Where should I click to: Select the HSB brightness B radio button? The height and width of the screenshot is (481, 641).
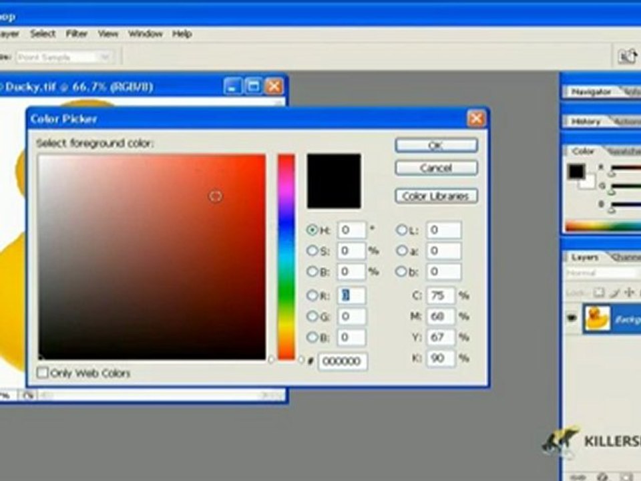coord(312,271)
